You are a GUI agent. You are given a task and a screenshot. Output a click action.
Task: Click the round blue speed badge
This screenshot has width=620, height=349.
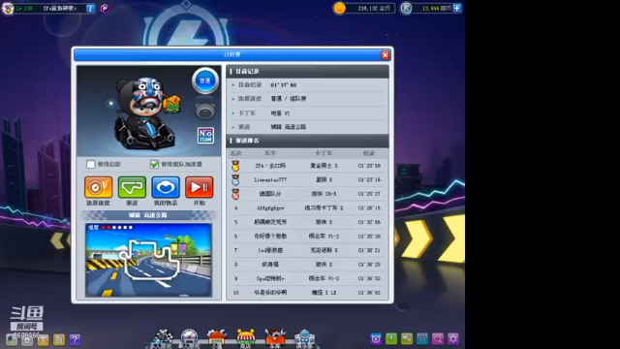pos(204,80)
